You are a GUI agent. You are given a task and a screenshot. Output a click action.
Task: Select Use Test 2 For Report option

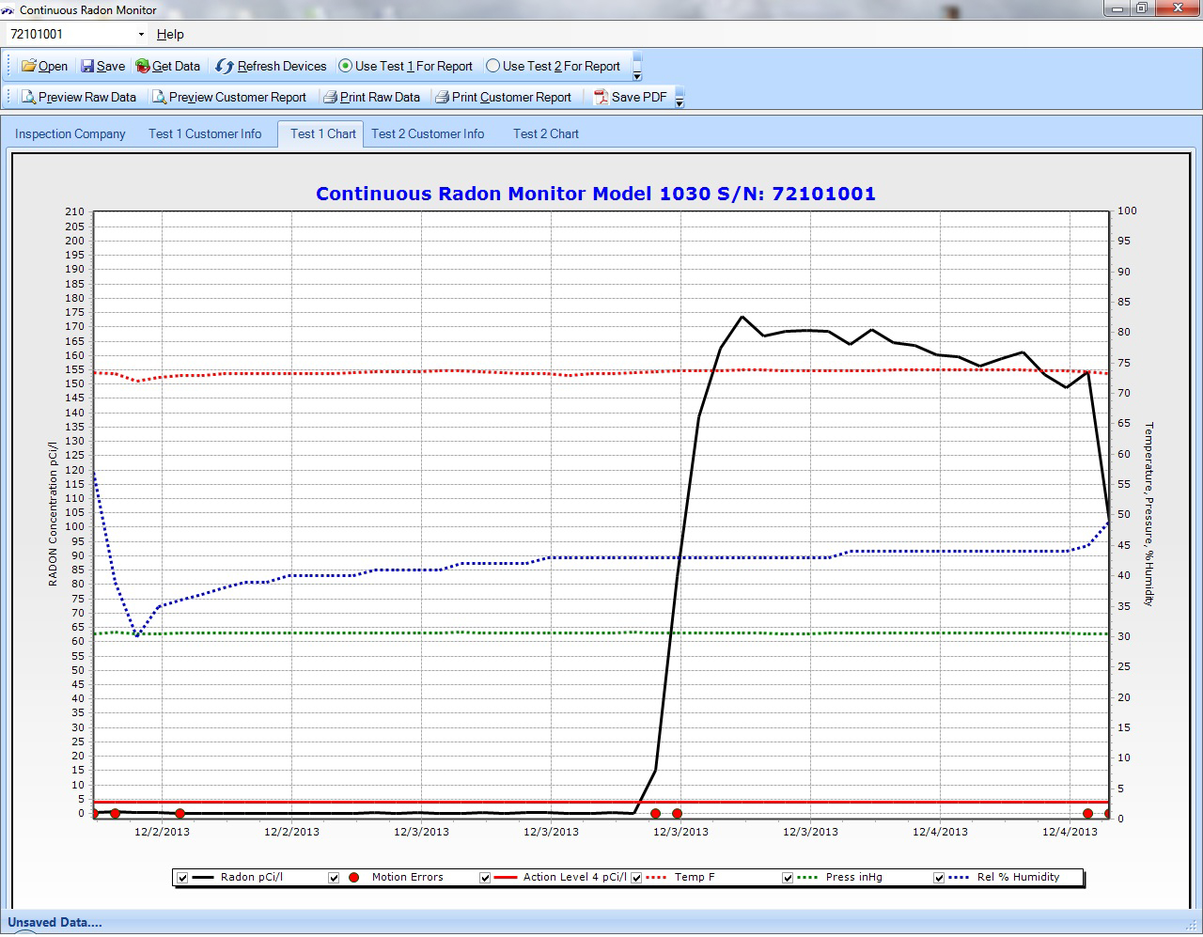(x=493, y=66)
